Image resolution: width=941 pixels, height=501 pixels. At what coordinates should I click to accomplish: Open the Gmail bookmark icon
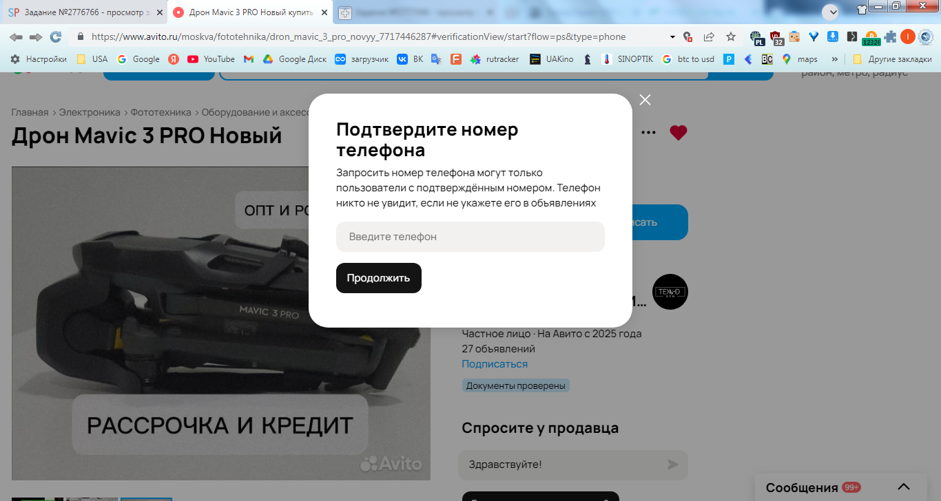coord(249,59)
